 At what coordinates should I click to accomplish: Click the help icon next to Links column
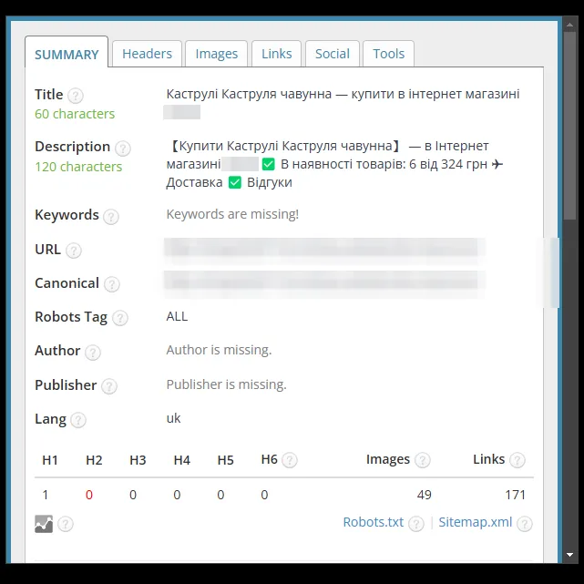tap(517, 460)
